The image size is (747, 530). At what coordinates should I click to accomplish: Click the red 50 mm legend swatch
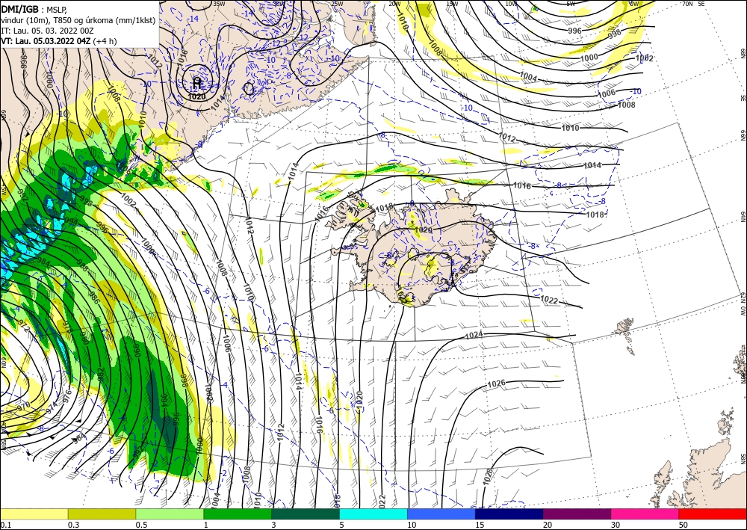click(713, 514)
